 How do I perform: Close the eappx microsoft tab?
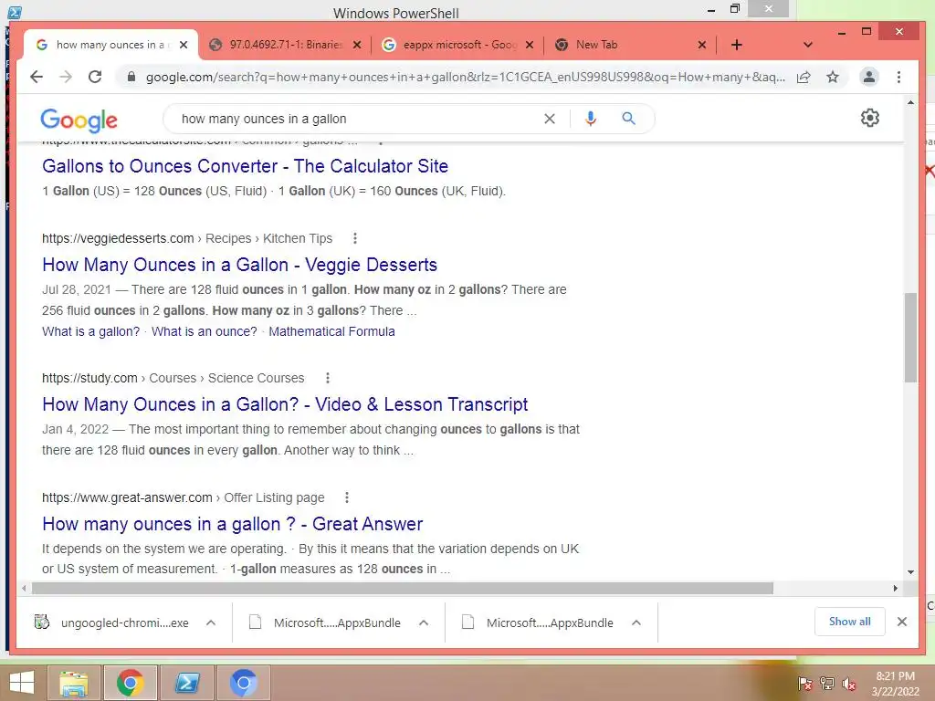530,45
